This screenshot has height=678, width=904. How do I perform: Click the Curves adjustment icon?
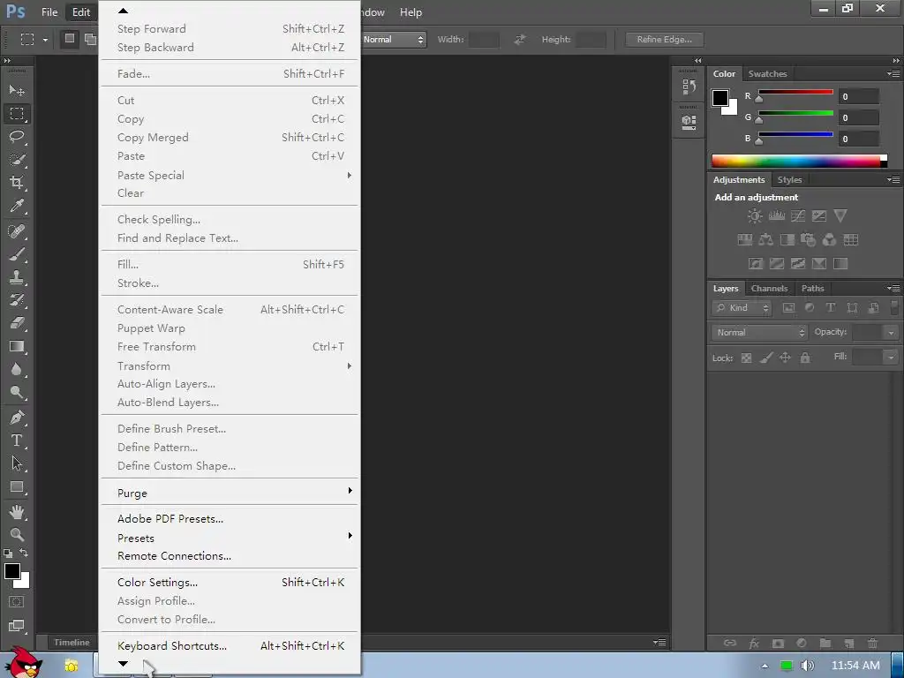(798, 216)
